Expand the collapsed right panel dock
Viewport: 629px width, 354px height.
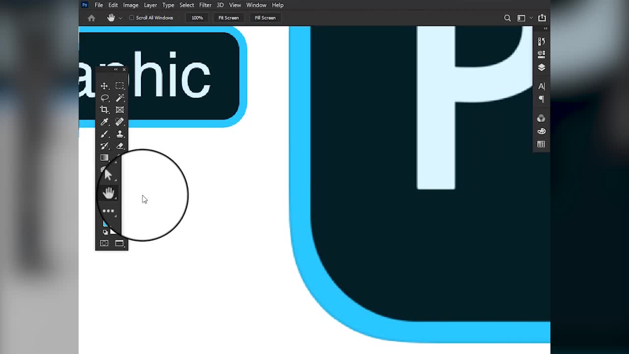pos(545,29)
